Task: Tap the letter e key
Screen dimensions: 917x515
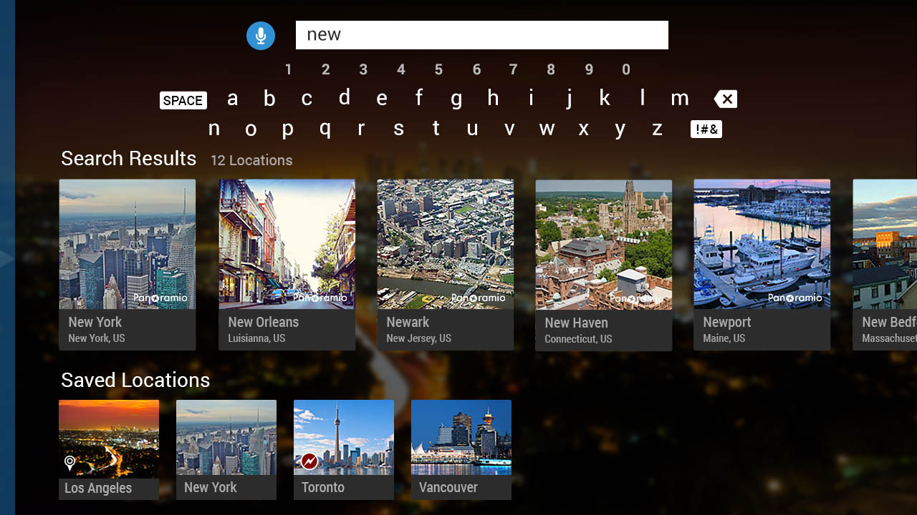Action: click(382, 99)
